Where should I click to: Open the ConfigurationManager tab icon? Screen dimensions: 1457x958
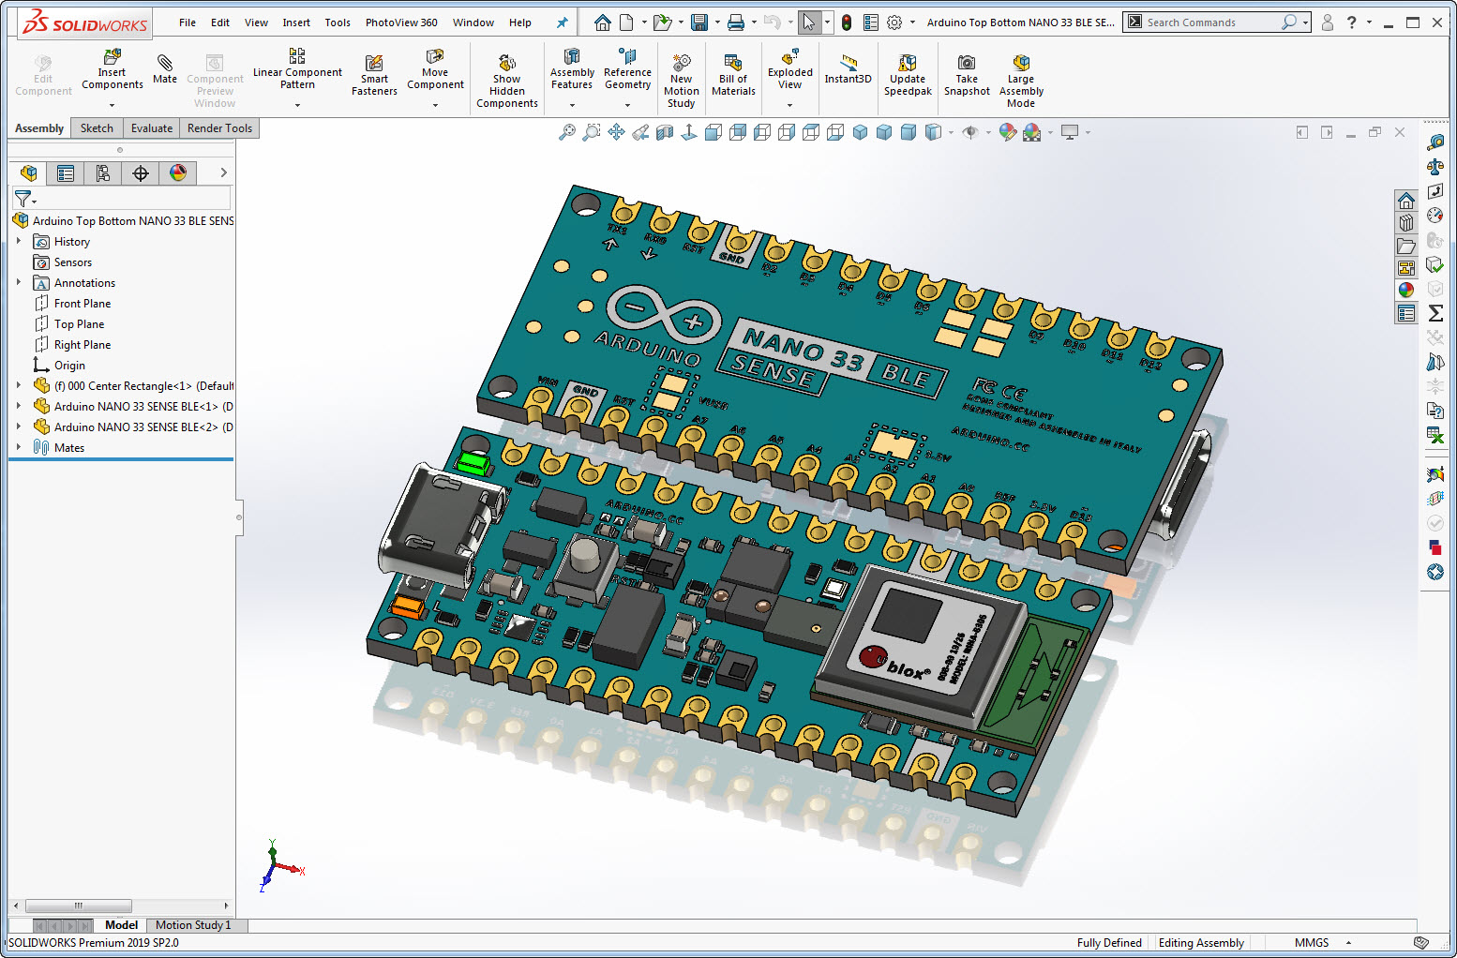click(x=103, y=173)
